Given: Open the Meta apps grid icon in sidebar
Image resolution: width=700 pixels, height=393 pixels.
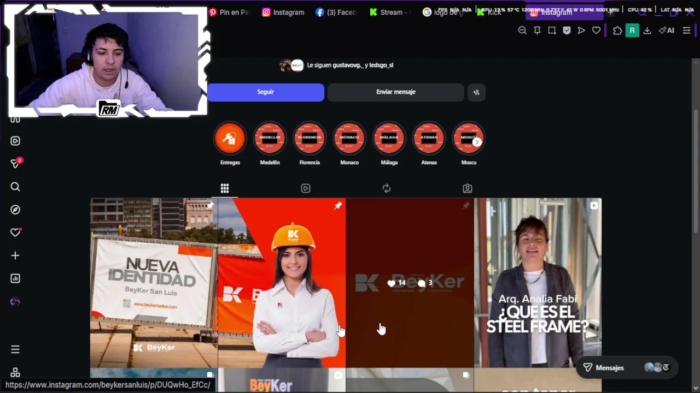Looking at the screenshot, I should (x=15, y=372).
